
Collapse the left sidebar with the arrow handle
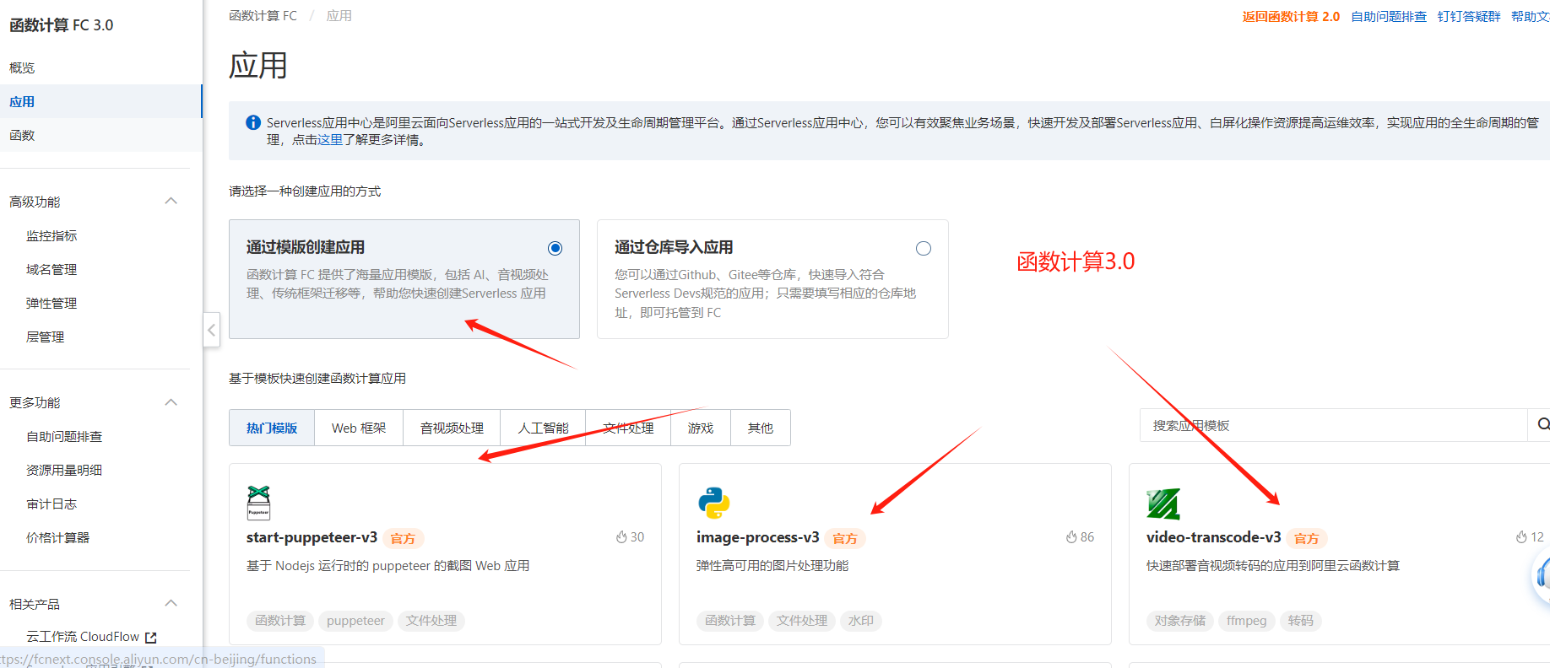212,330
